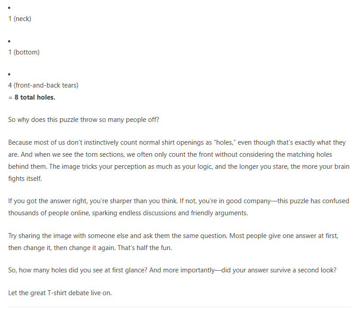This screenshot has height=309, width=356.
Task: Click the horizontal divider line at bottom
Action: point(178,307)
